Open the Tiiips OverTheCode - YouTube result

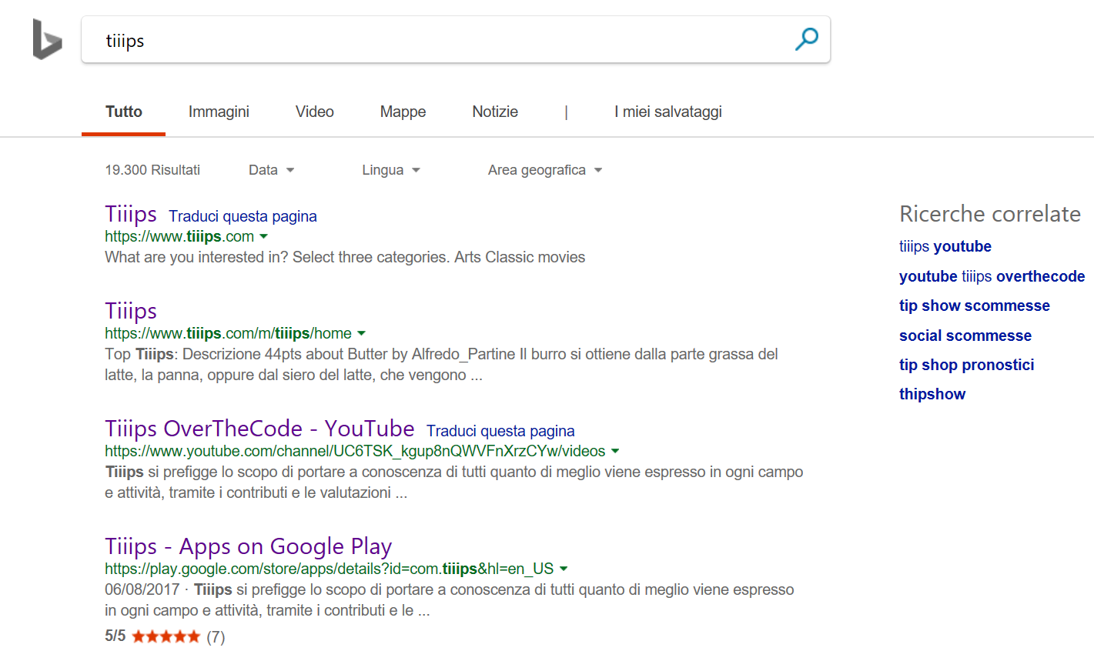click(x=259, y=429)
